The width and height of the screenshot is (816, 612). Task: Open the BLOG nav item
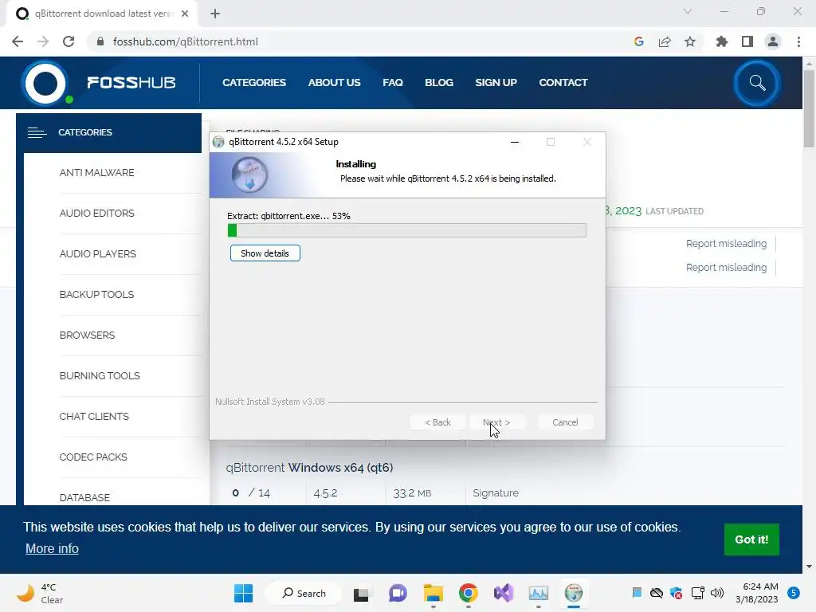pyautogui.click(x=439, y=83)
